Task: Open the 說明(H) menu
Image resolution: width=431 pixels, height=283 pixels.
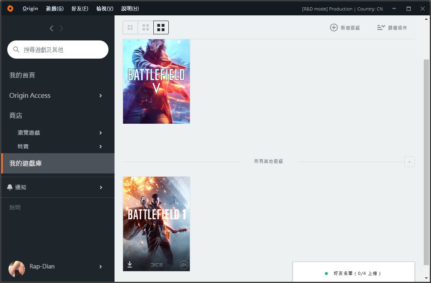Action: coord(130,8)
